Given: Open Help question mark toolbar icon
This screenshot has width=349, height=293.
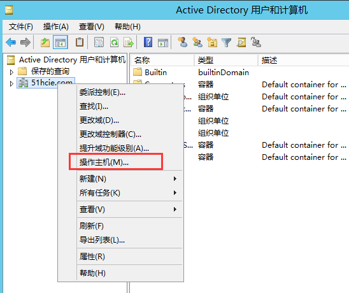Looking at the screenshot, I should [148, 42].
